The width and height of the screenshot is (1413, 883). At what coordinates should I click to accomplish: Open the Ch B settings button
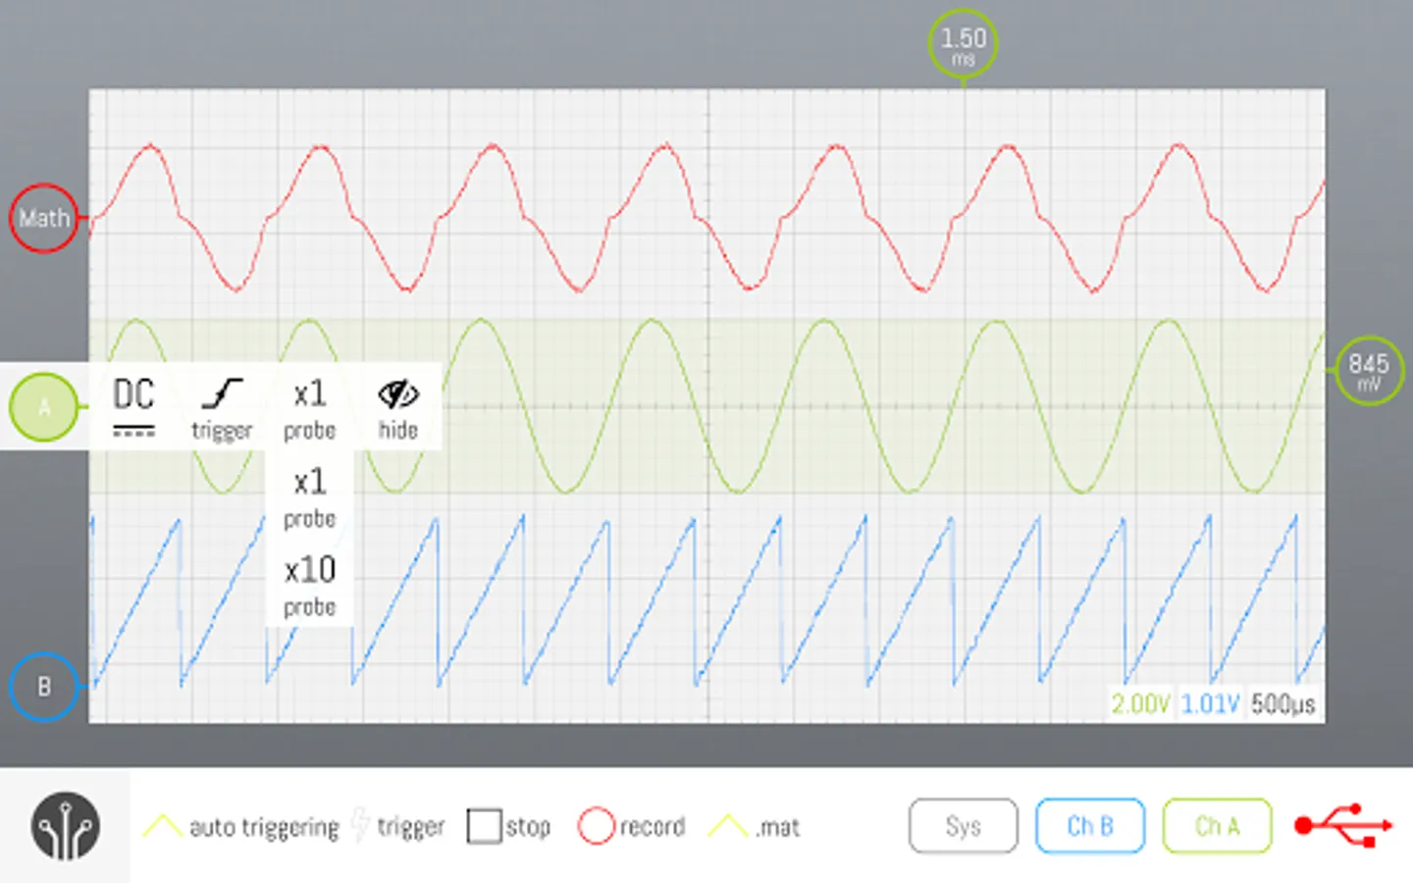pos(1090,826)
